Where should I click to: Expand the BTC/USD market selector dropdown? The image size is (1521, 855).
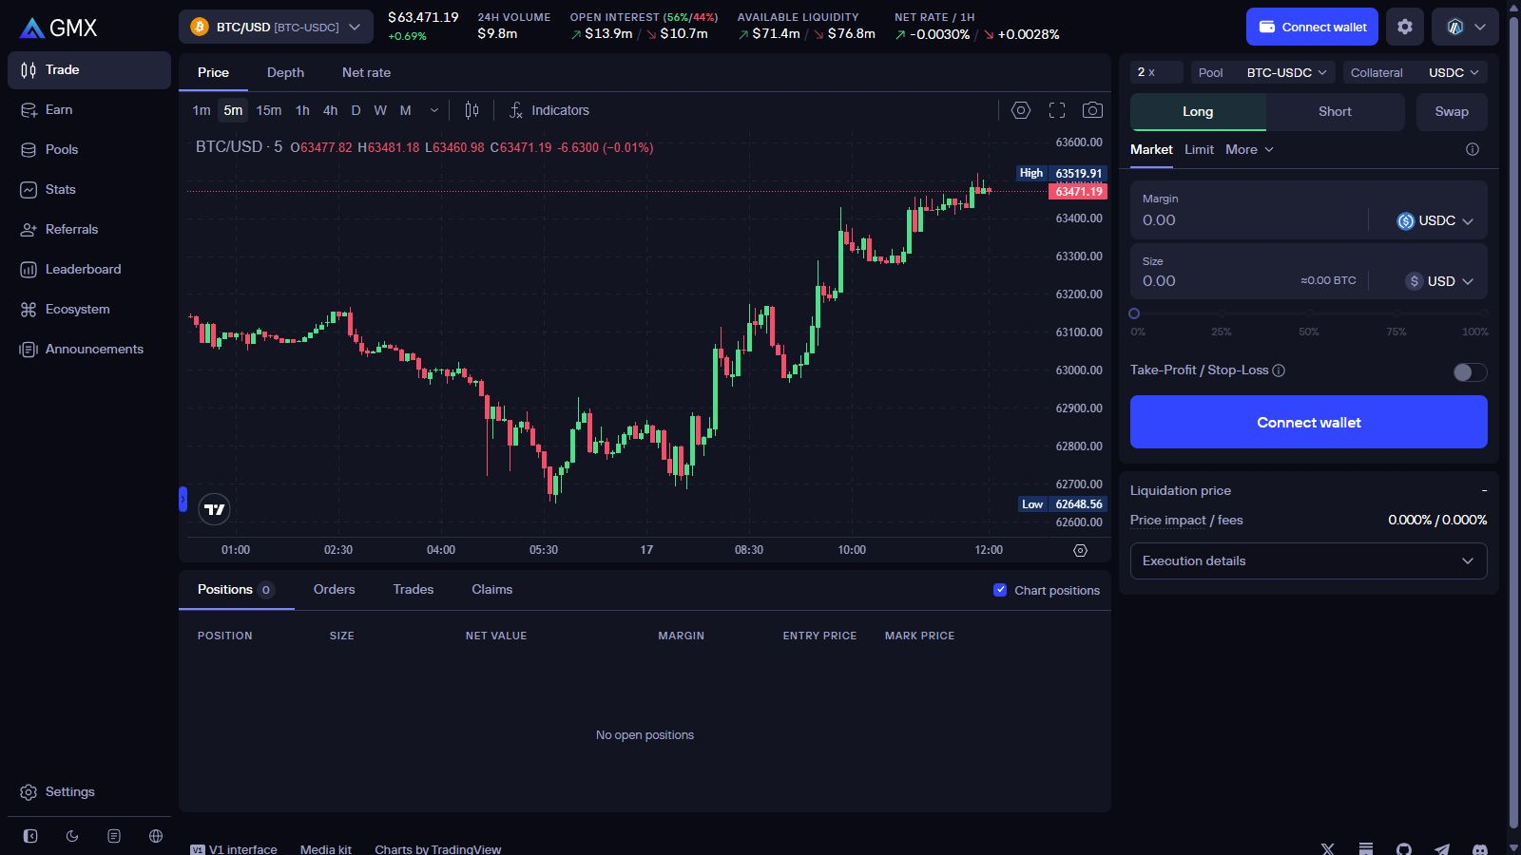276,27
